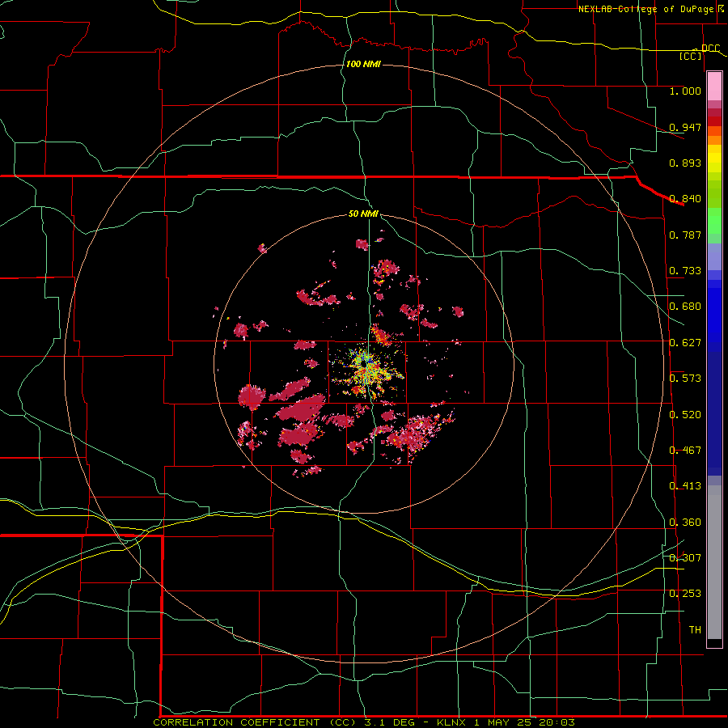Pick the orange legend color swatch
Viewport: 728px width, 728px height.
click(714, 140)
